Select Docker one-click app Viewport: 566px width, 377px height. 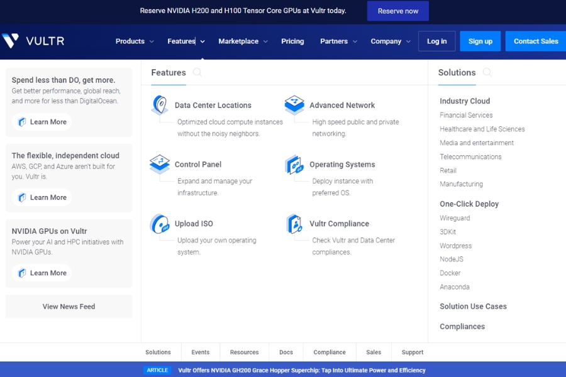(x=450, y=273)
